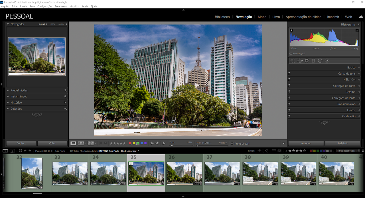Screen dimensions: 365x198
Task: Click the Before/After YY view icon
Action: point(91,143)
